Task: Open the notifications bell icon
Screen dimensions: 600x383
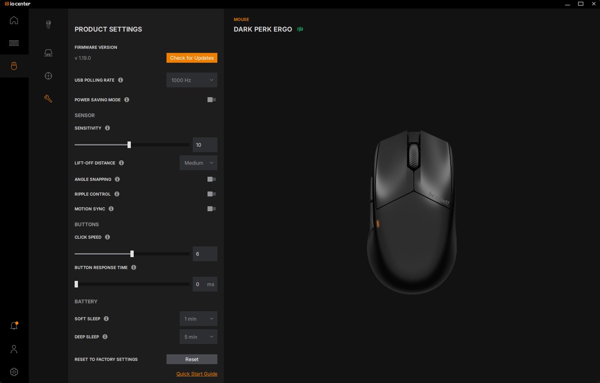Action: point(14,326)
